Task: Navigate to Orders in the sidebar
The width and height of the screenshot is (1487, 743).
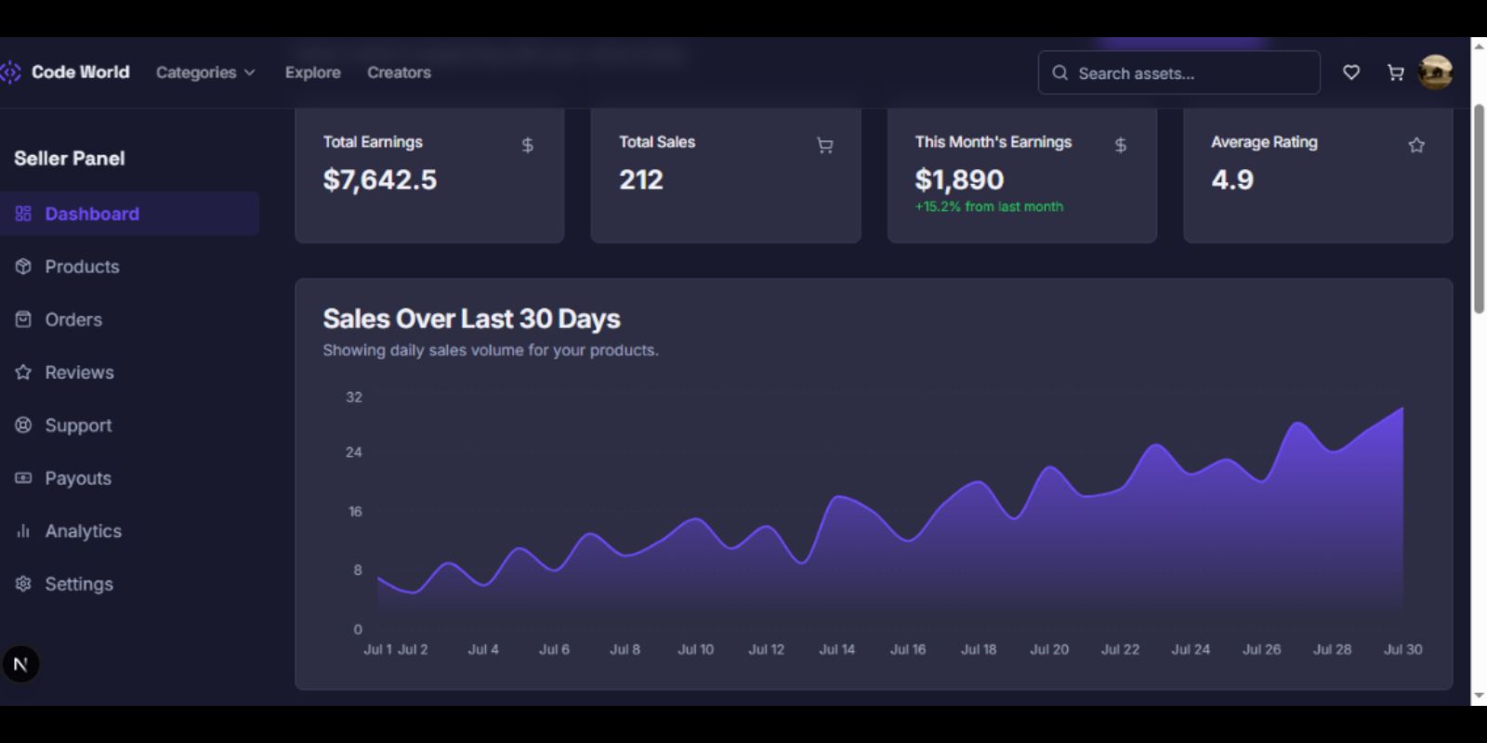Action: 73,319
